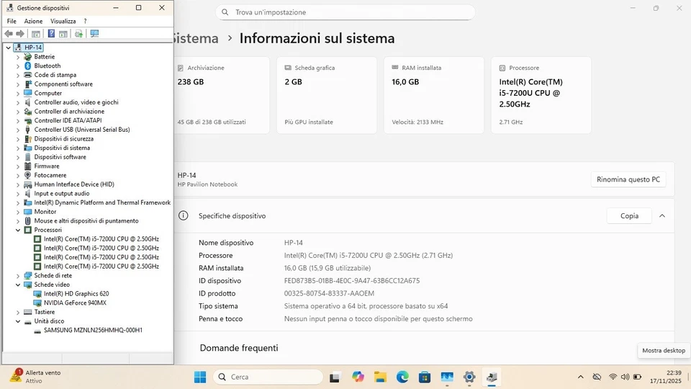Screen dimensions: 691x389
Task: Click the Trova un'impostazione search field
Action: (x=345, y=12)
